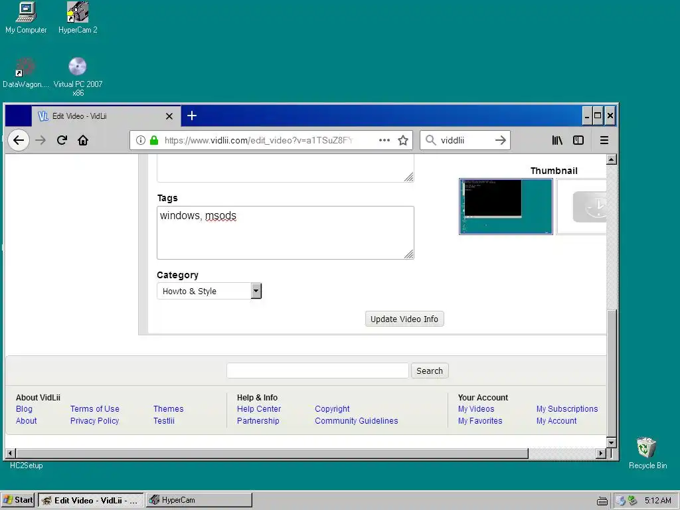The width and height of the screenshot is (680, 510).
Task: Click the footer search input field
Action: tap(317, 371)
